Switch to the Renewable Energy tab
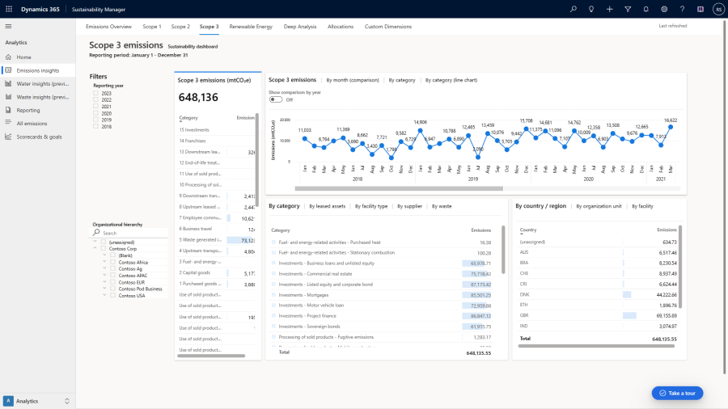Image resolution: width=728 pixels, height=409 pixels. 251,27
